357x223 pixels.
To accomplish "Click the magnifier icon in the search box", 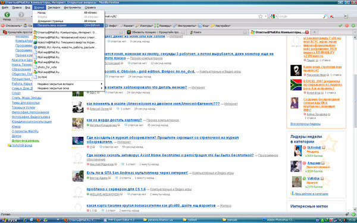I will coord(325,17).
